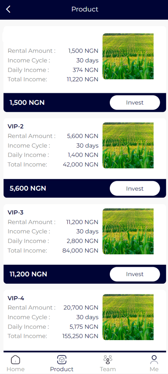
Task: Tap VIP-4 total income 155,250 NGN
Action: [80, 336]
